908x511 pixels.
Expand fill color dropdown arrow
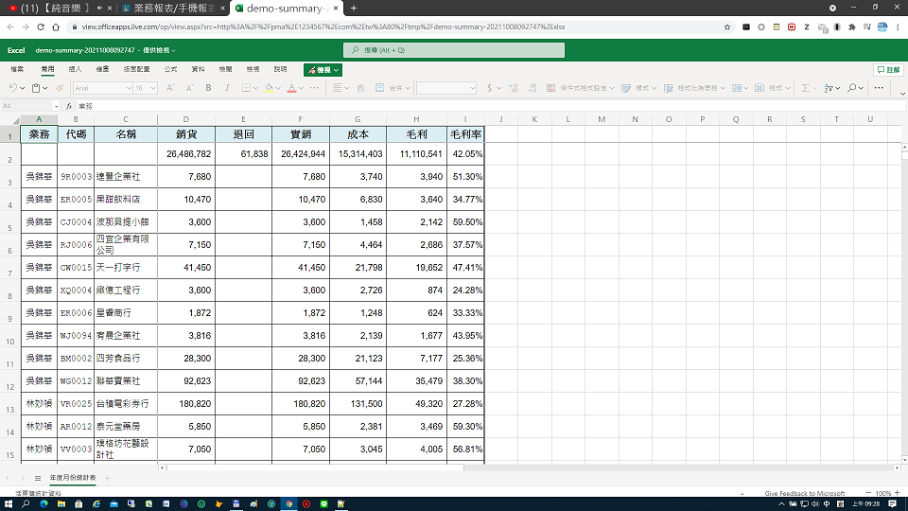[x=278, y=89]
